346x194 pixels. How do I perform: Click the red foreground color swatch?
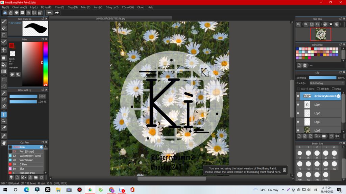click(x=11, y=45)
